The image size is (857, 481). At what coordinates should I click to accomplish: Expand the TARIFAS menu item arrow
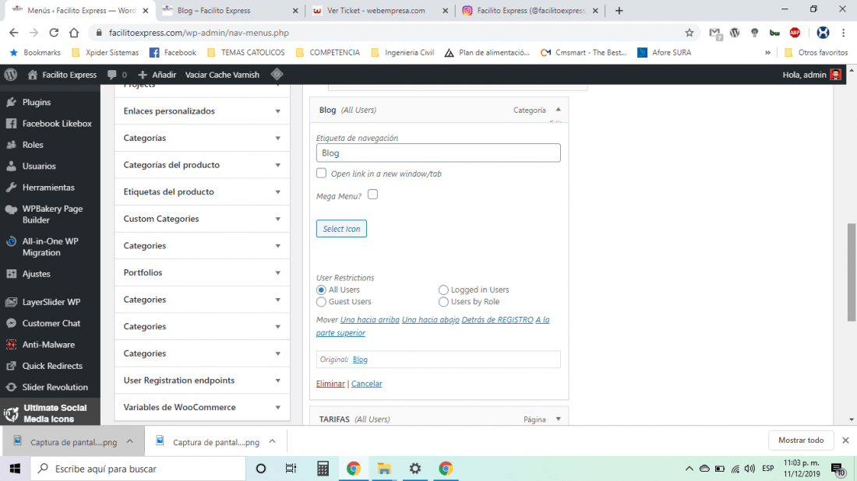coord(558,420)
